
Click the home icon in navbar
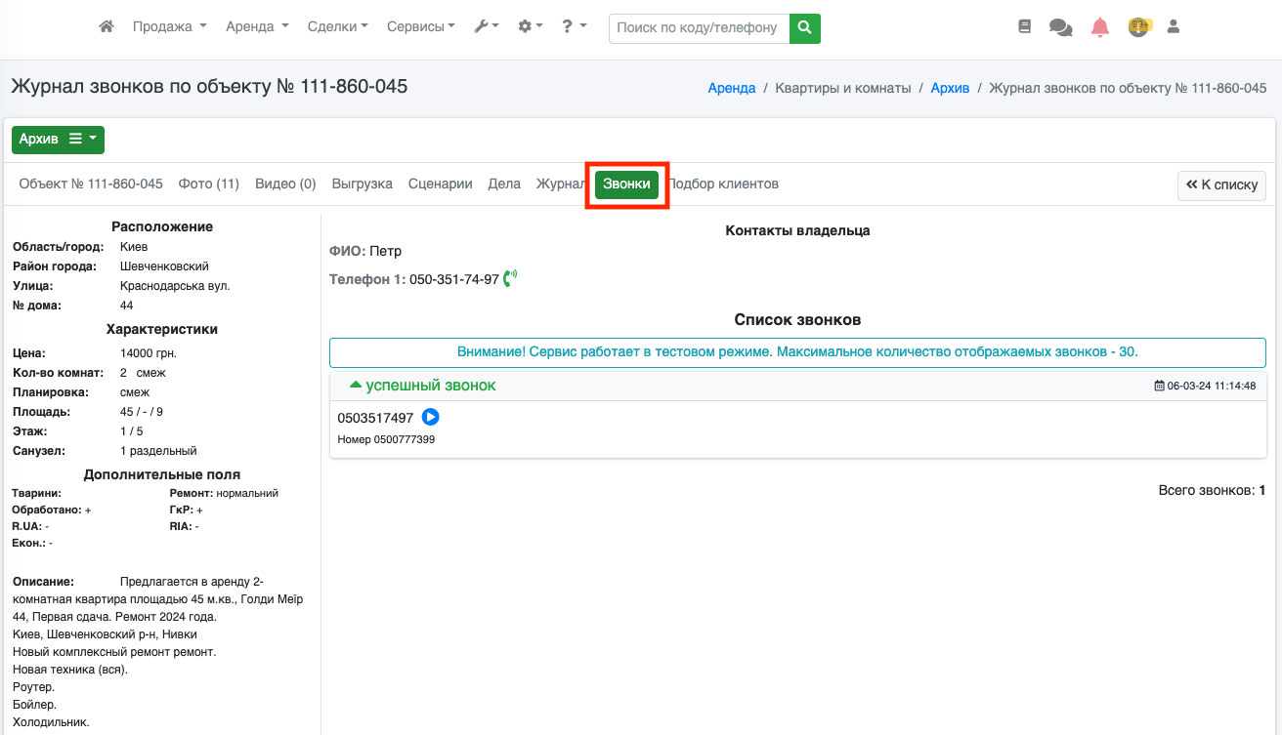(107, 27)
